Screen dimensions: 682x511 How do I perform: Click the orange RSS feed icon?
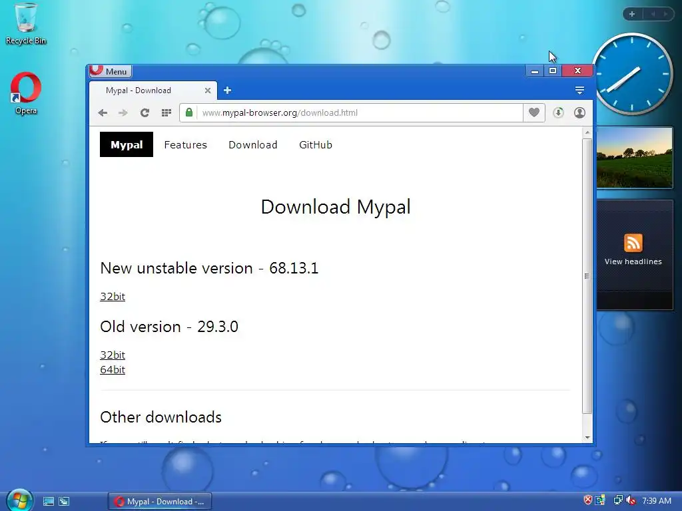633,243
